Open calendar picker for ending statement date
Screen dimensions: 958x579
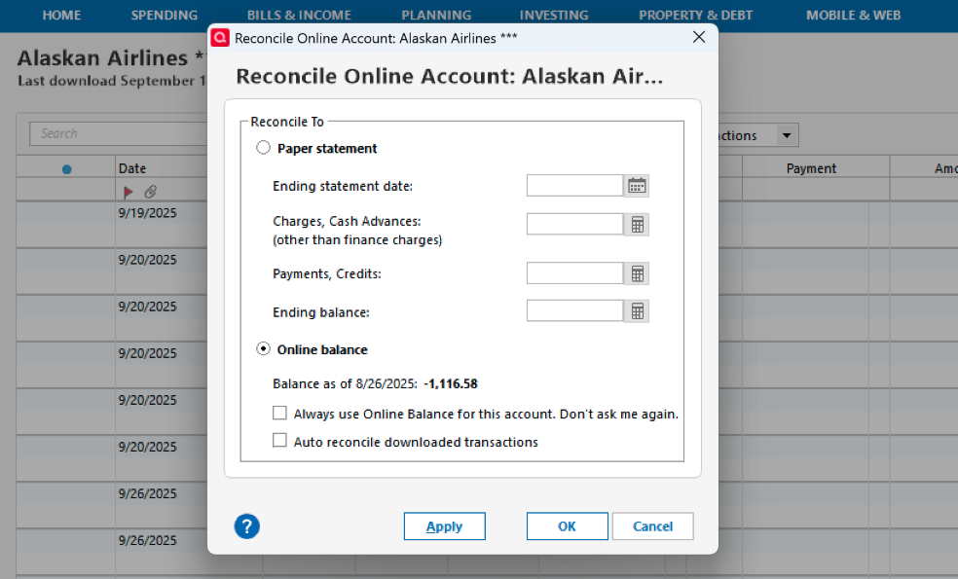637,186
